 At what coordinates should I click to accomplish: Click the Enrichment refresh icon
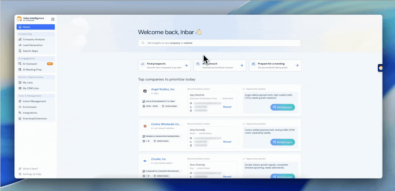pyautogui.click(x=20, y=107)
